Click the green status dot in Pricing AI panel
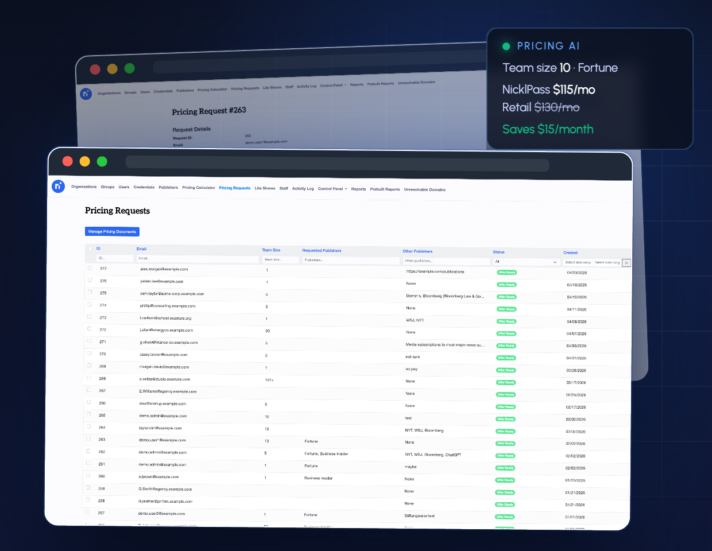Image resolution: width=712 pixels, height=551 pixels. click(x=506, y=45)
